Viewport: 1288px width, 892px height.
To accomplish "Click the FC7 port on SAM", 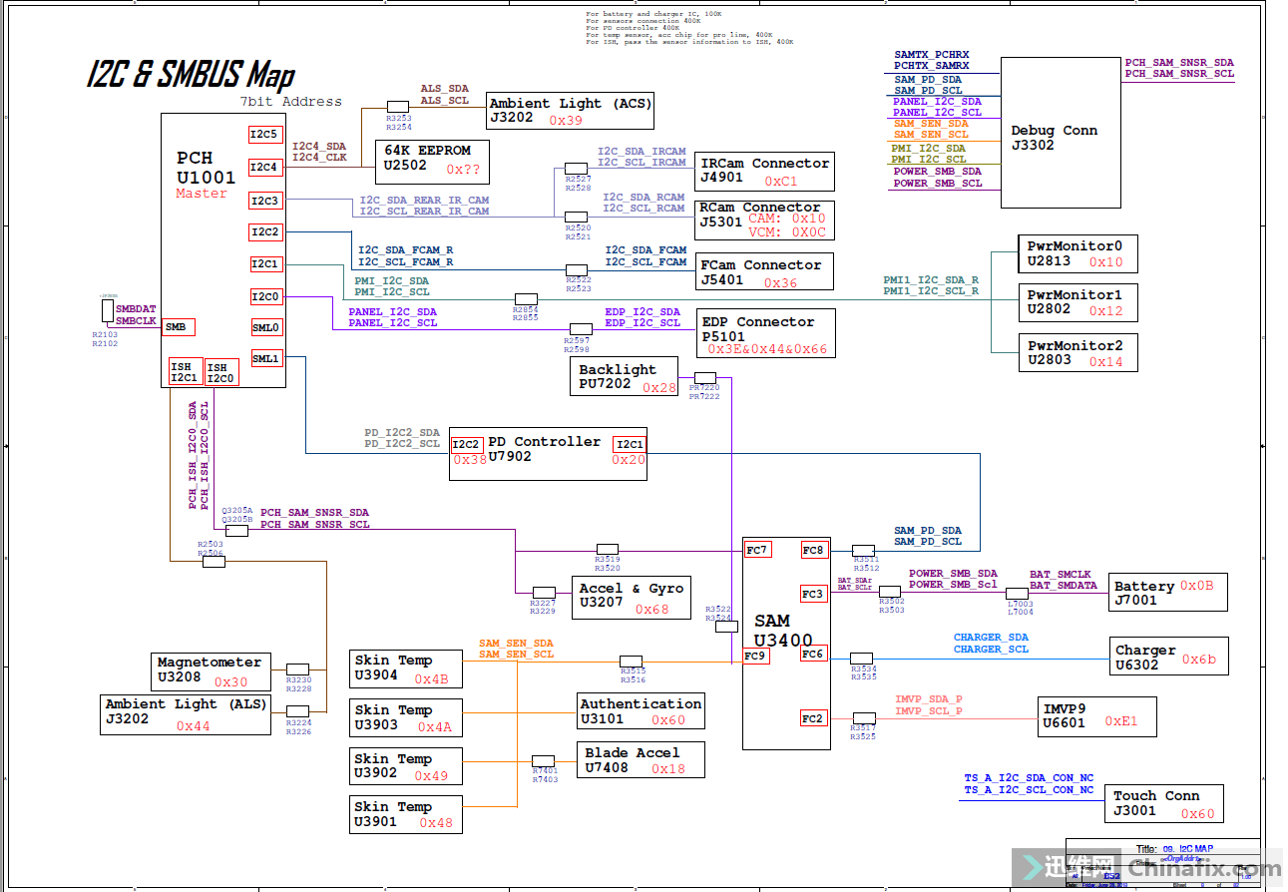I will click(757, 550).
